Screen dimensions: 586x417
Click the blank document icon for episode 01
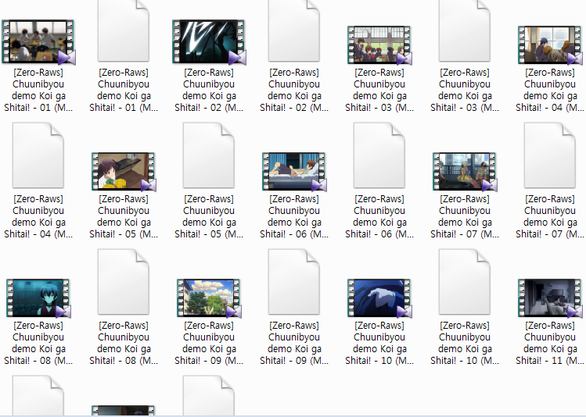coord(124,31)
